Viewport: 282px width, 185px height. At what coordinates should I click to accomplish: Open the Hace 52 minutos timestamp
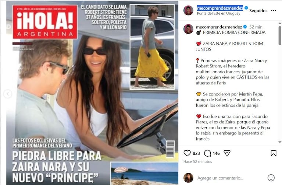pos(198,162)
